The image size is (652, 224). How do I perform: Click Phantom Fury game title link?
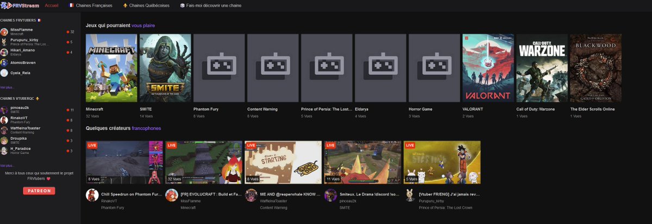point(206,109)
